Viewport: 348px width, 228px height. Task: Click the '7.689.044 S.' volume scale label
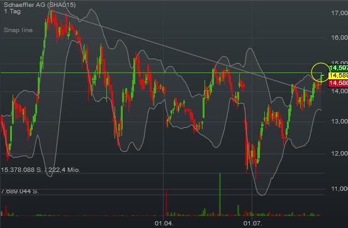(x=20, y=191)
